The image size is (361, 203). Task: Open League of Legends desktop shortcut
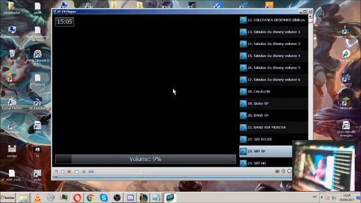tap(346, 32)
